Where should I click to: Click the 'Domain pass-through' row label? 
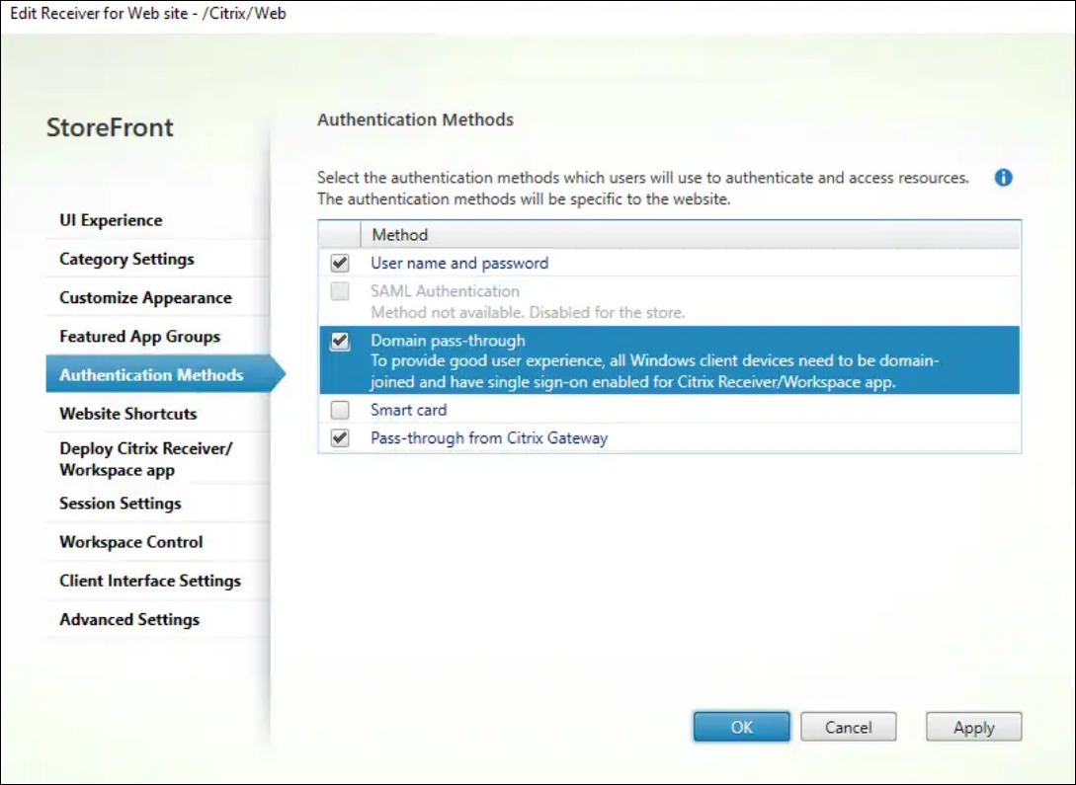448,341
